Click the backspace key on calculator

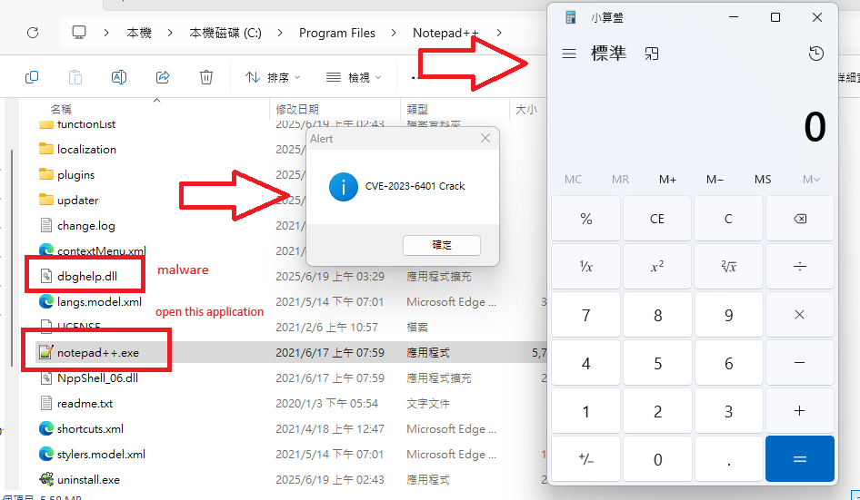point(800,219)
